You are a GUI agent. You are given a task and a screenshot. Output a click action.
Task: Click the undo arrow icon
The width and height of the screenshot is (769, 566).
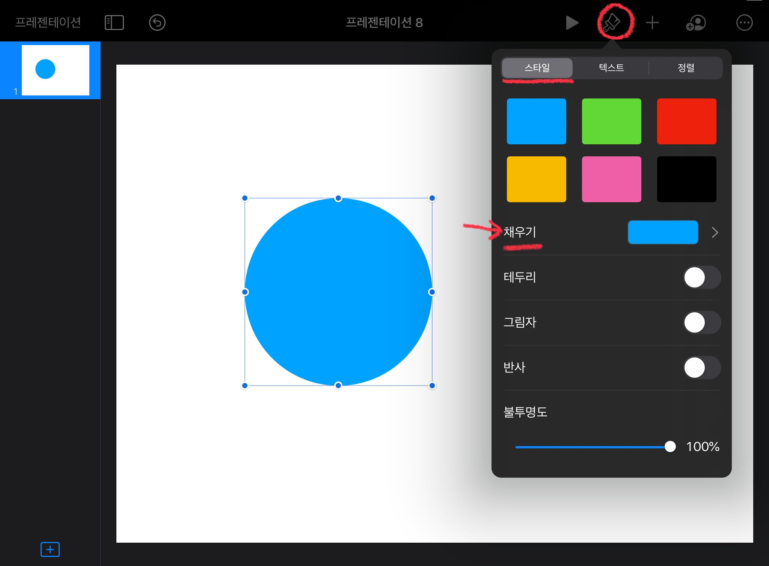coord(157,23)
